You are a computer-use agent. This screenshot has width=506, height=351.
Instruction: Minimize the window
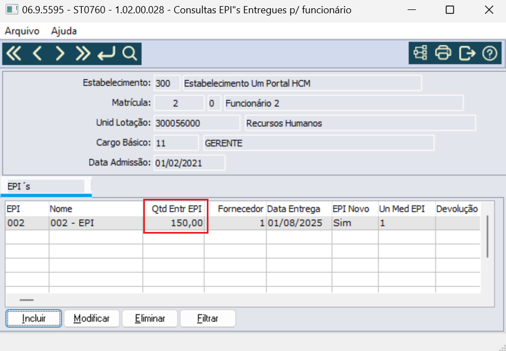[411, 10]
